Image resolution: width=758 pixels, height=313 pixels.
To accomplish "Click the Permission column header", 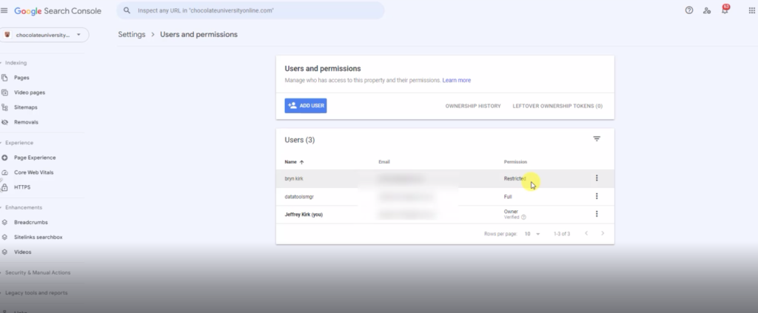I will pos(515,162).
